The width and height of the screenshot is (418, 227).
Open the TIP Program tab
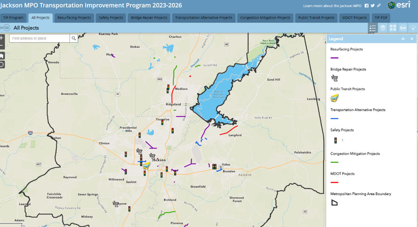(x=14, y=18)
